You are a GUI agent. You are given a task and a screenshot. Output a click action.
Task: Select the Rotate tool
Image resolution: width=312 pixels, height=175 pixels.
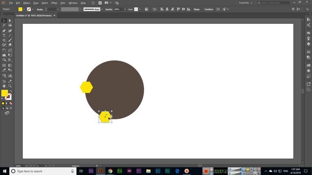tap(4, 50)
